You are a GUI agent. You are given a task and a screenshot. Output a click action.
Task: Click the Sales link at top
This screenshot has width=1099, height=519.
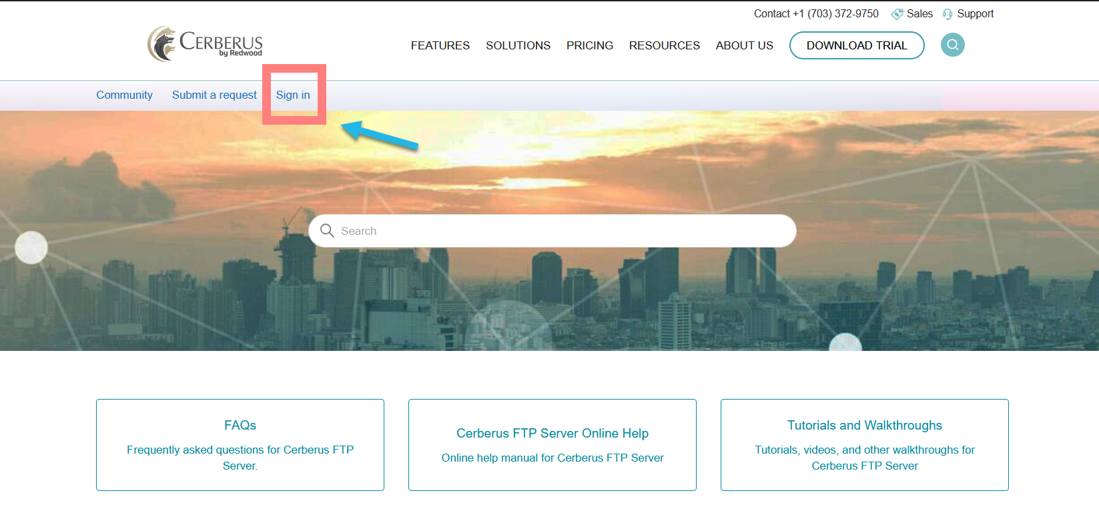tap(920, 14)
